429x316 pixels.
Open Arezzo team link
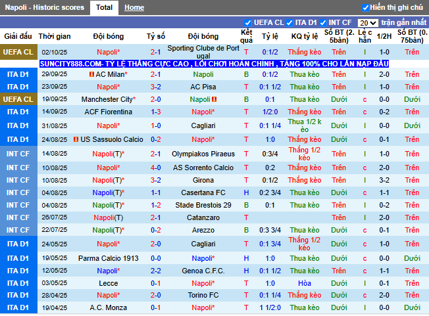203,230
